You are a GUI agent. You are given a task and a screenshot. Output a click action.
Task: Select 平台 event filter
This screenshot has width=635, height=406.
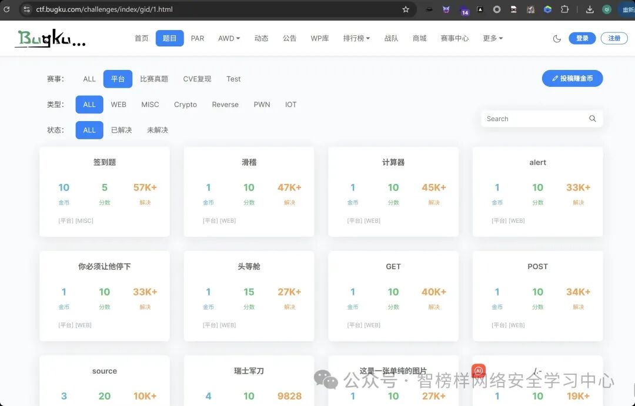pos(118,79)
